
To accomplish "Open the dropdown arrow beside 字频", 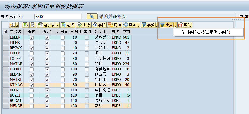I will click(x=157, y=25).
